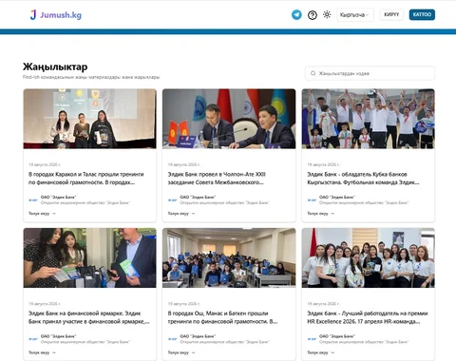The width and height of the screenshot is (456, 361).
Task: Click Элдик Банк logo in финансовой ярмарке card
Action: [33, 339]
